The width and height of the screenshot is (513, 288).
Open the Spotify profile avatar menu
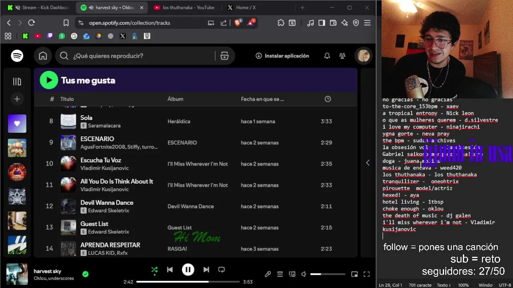pos(364,56)
